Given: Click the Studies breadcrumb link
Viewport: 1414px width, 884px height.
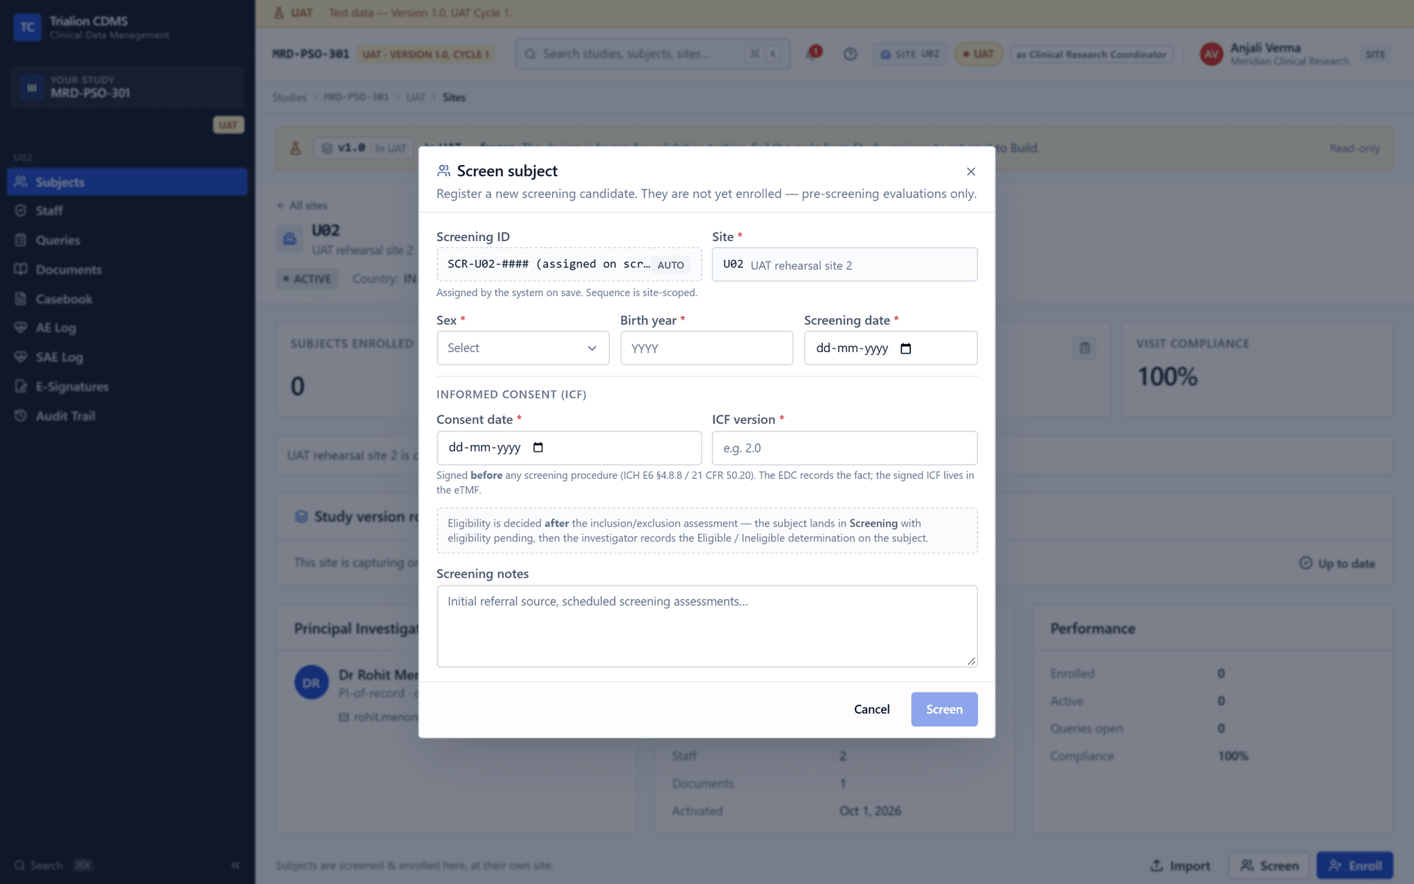Looking at the screenshot, I should point(289,97).
